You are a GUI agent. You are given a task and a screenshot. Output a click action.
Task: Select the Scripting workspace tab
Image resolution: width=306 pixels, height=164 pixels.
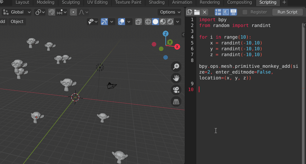[268, 2]
